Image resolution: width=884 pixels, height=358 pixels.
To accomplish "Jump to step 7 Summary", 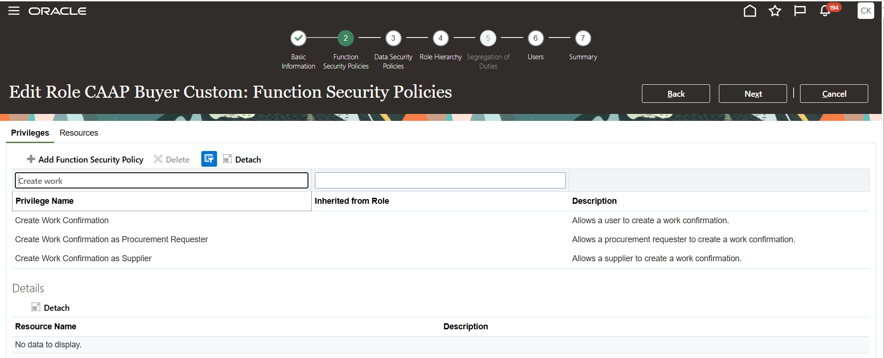I will 583,38.
